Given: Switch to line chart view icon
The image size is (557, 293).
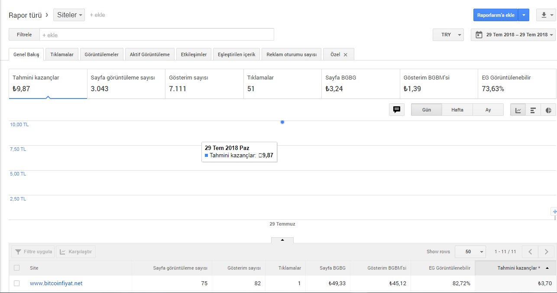Looking at the screenshot, I should pos(518,110).
